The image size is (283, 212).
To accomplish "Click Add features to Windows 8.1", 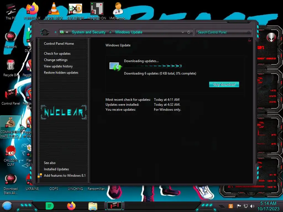I will [65, 175].
